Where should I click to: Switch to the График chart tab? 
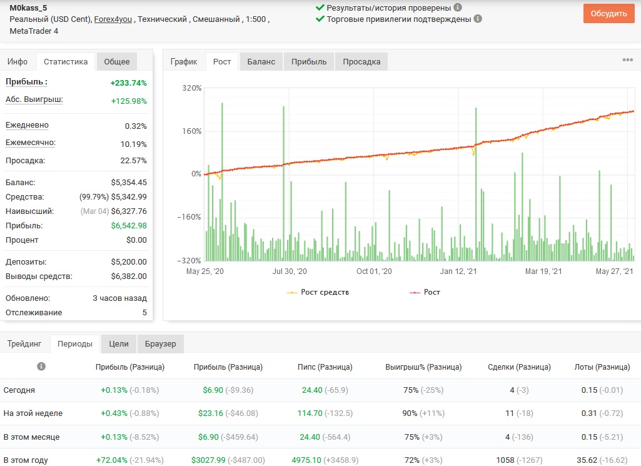pyautogui.click(x=184, y=62)
